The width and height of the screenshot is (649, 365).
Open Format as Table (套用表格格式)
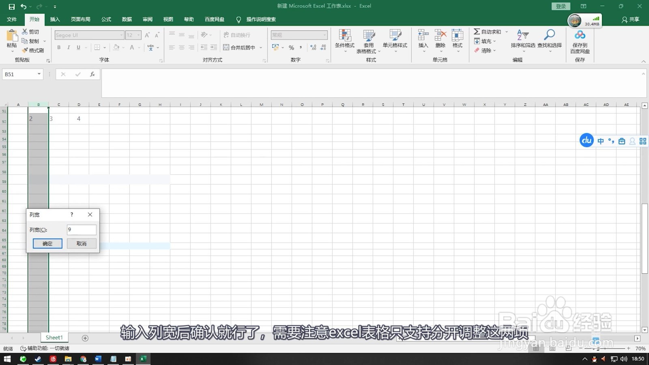(368, 41)
